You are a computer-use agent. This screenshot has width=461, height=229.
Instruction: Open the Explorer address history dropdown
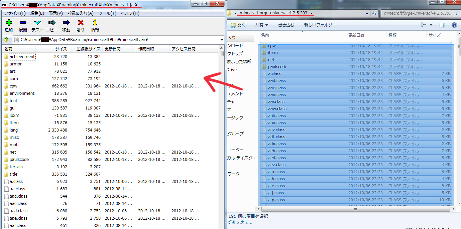pyautogui.click(x=367, y=13)
